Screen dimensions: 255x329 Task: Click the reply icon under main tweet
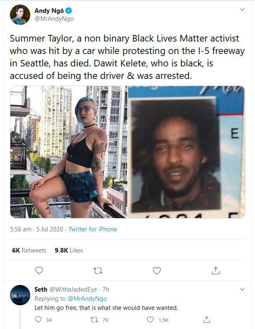pyautogui.click(x=39, y=270)
